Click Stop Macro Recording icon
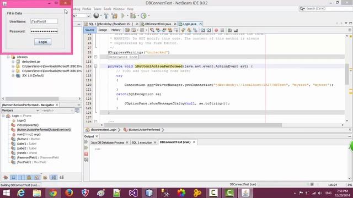This screenshot has height=198, width=353. click(222, 30)
